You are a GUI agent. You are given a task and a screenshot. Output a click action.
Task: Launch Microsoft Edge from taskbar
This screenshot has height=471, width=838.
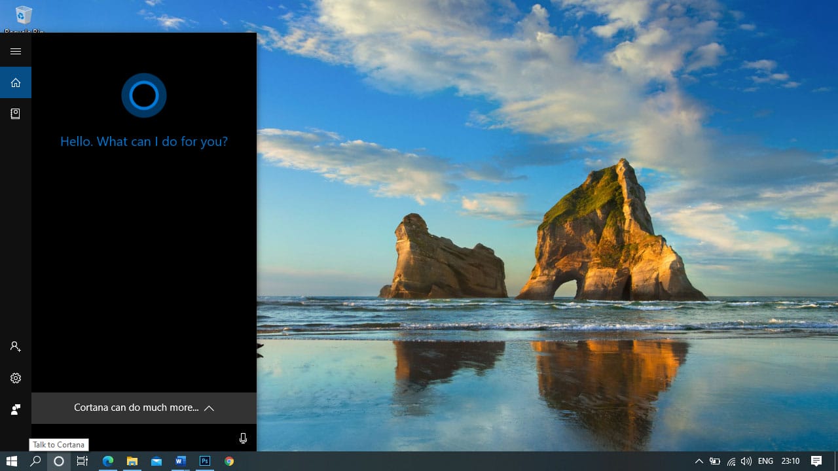point(108,461)
